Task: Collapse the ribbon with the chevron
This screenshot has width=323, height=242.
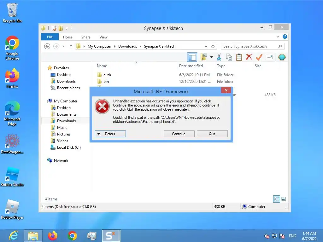Action: (x=278, y=37)
